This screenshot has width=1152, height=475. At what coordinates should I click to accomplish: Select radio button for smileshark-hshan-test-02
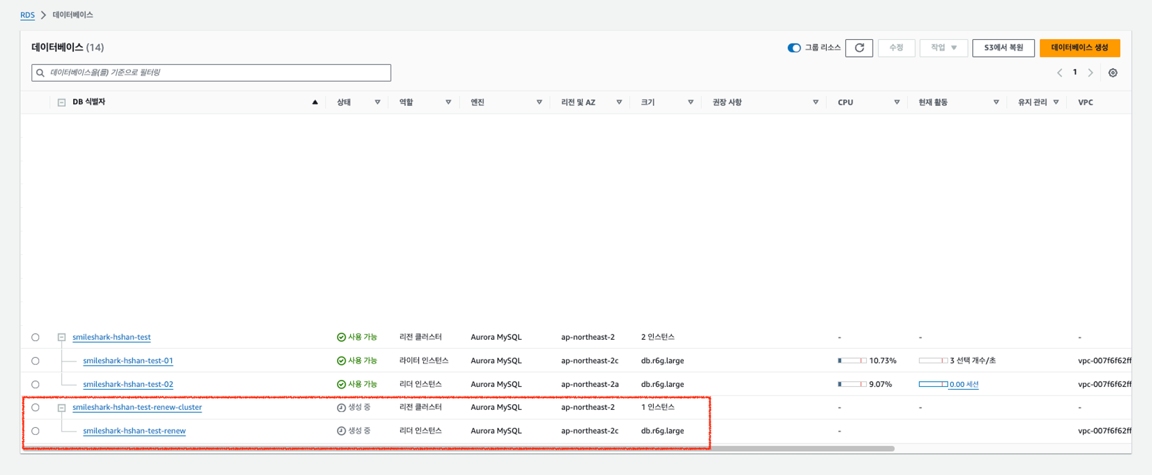(x=36, y=385)
